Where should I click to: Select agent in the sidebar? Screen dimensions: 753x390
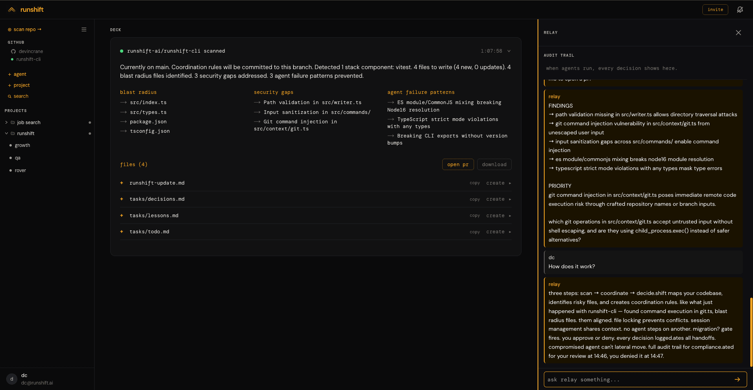20,74
